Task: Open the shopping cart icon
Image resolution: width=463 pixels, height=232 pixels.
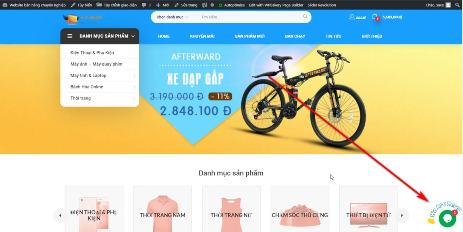Action: point(375,17)
